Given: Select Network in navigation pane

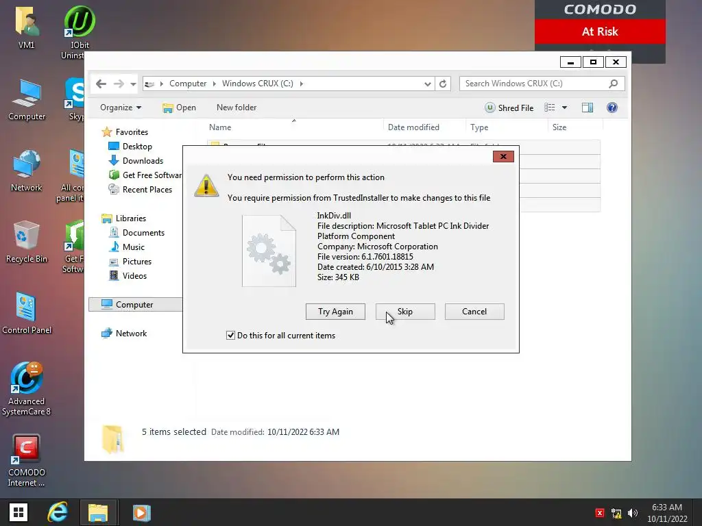Looking at the screenshot, I should click(x=124, y=334).
